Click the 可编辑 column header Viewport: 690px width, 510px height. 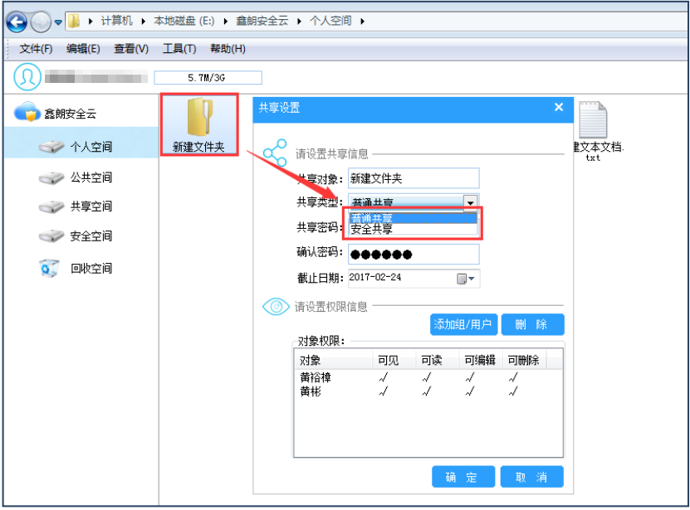tap(481, 361)
